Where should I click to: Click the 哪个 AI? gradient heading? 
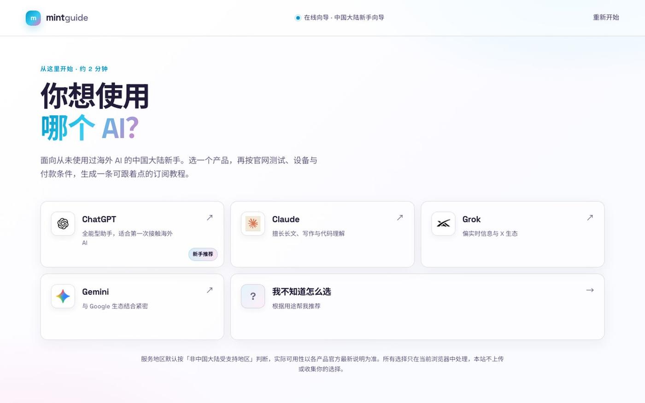(x=90, y=128)
